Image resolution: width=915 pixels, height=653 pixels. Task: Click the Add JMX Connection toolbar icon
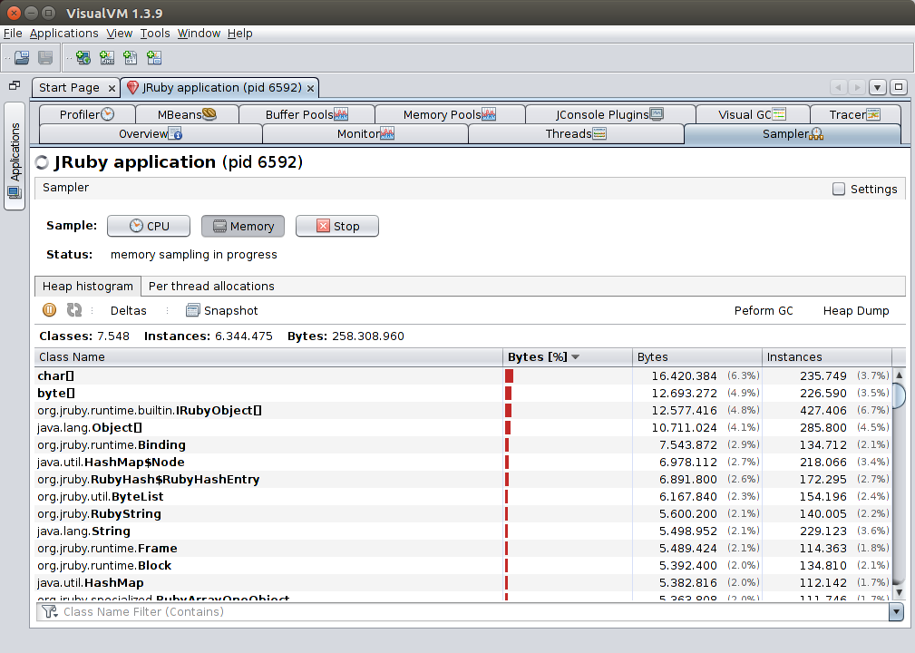point(107,58)
